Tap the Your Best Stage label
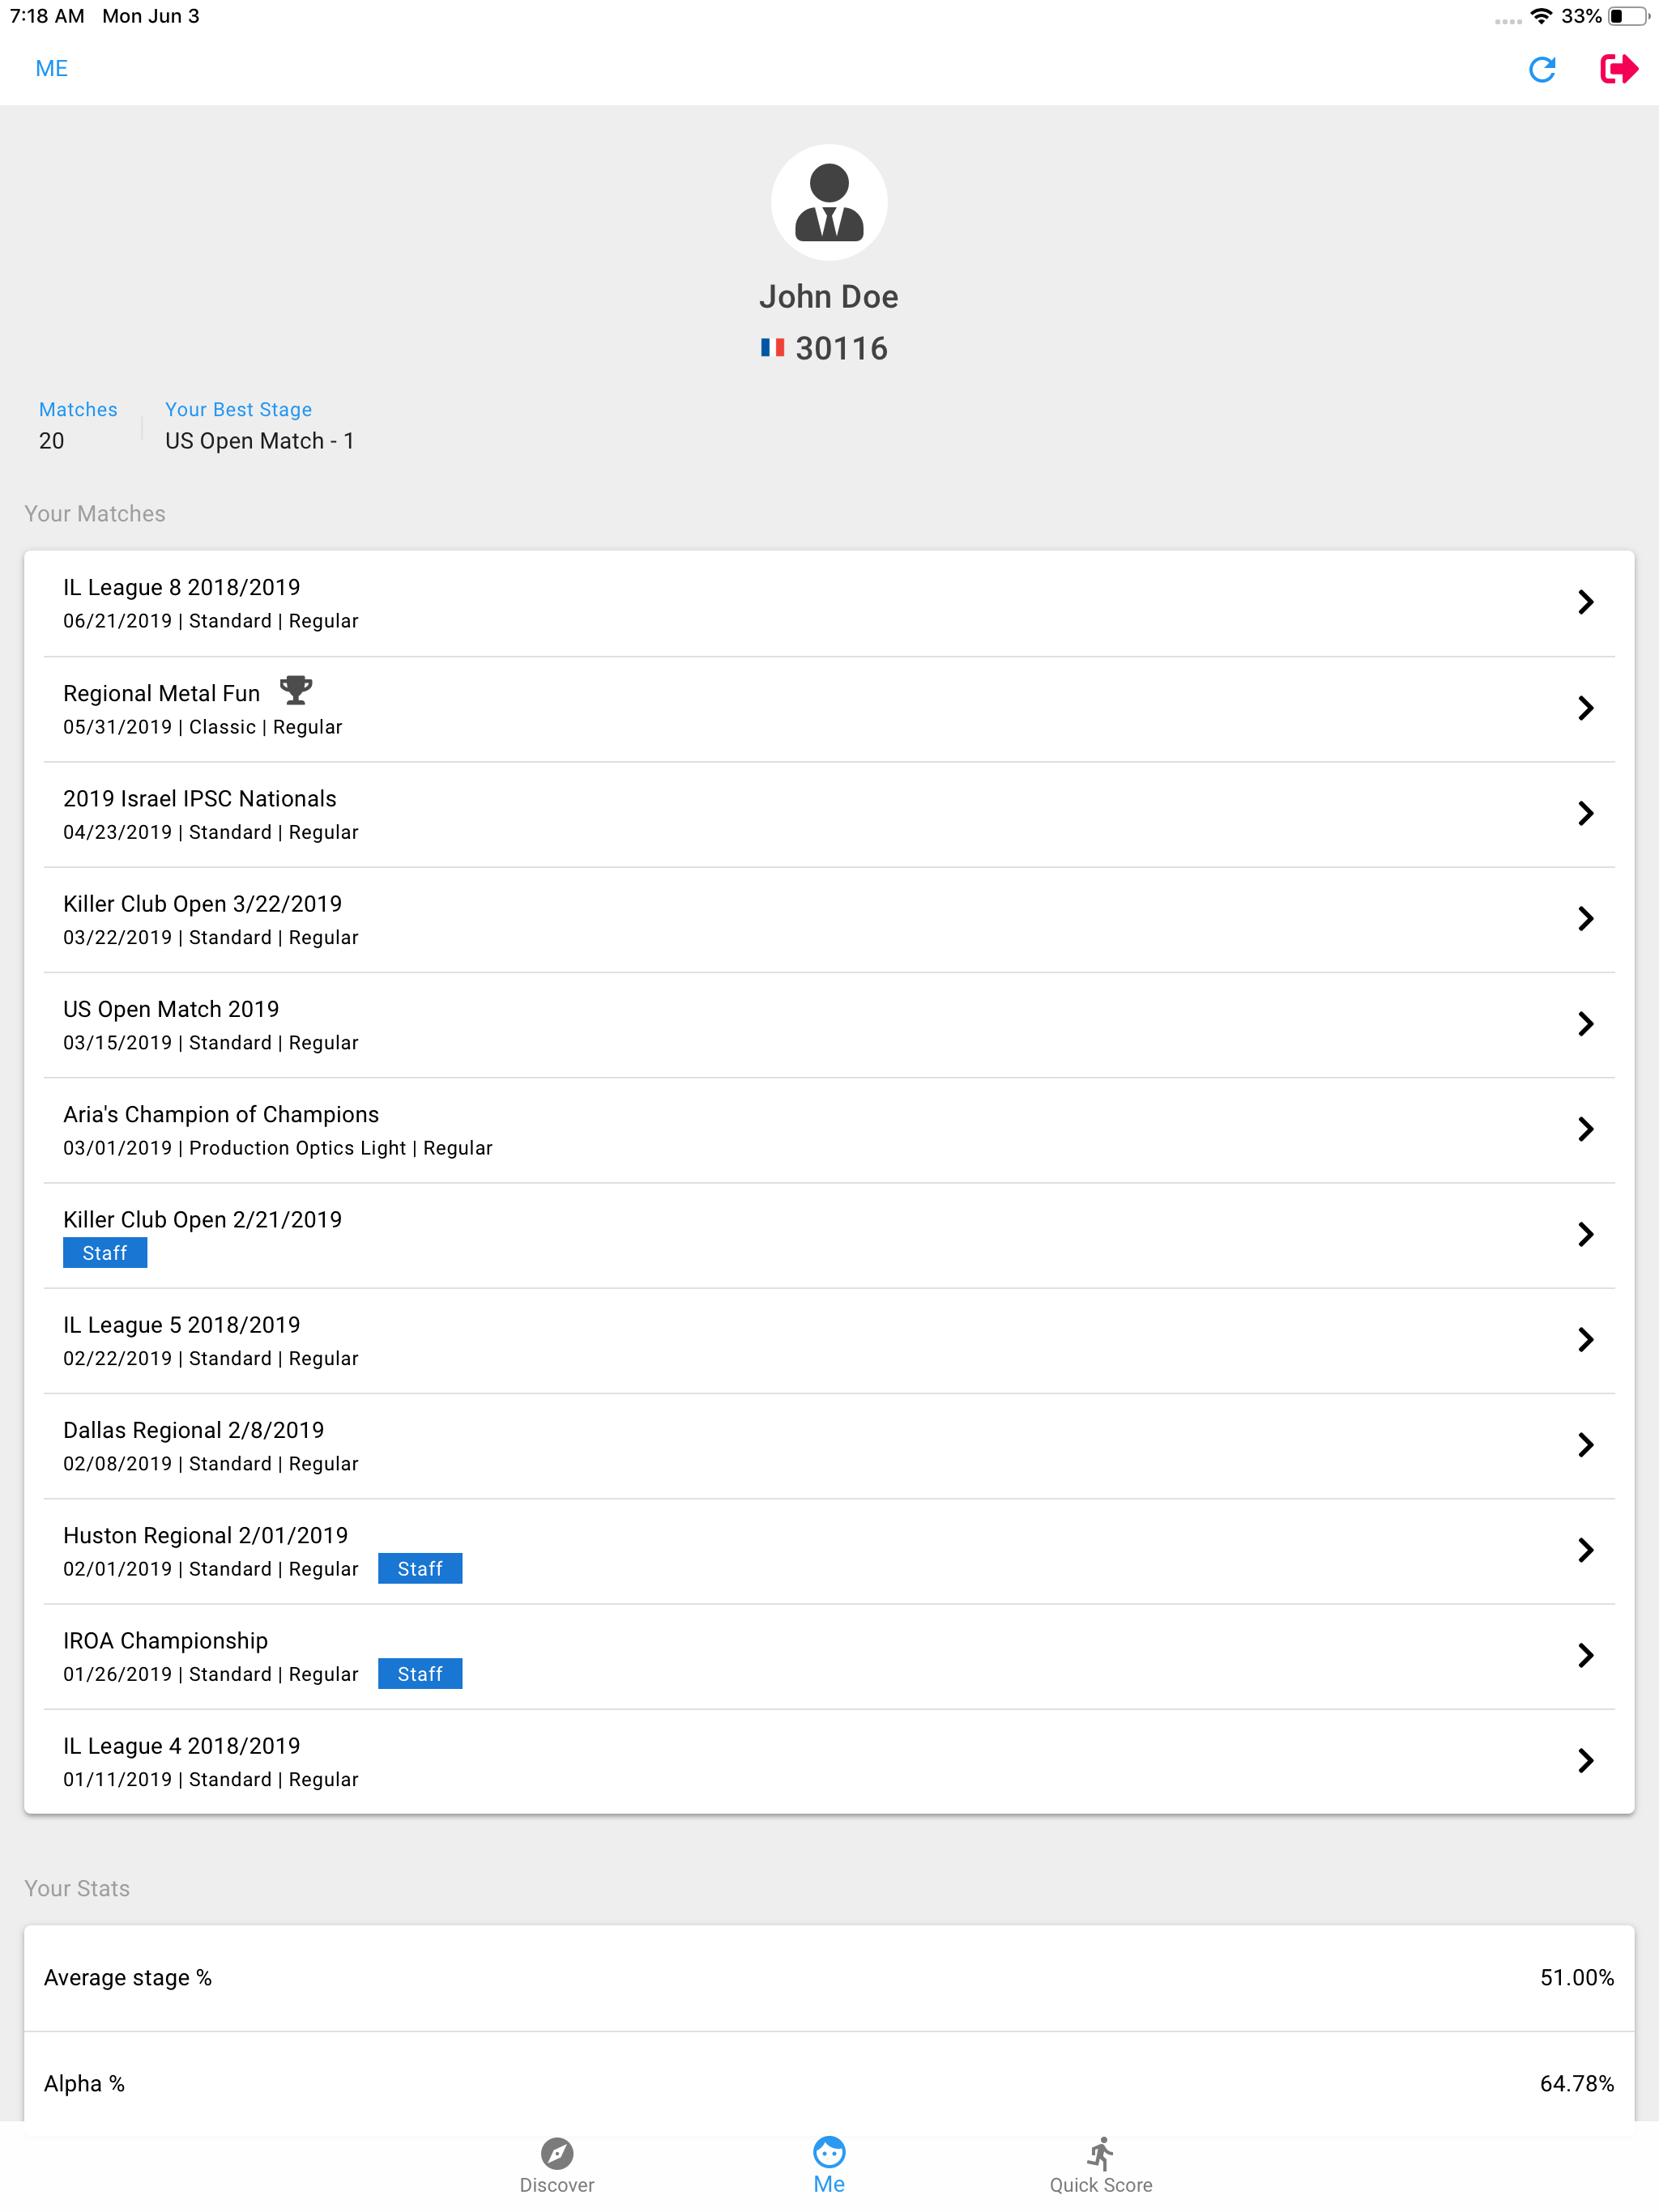The width and height of the screenshot is (1659, 2212). (238, 410)
